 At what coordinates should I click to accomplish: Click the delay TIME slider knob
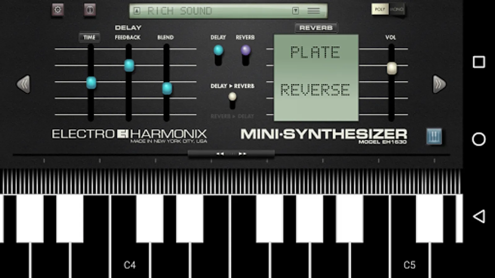pyautogui.click(x=91, y=83)
